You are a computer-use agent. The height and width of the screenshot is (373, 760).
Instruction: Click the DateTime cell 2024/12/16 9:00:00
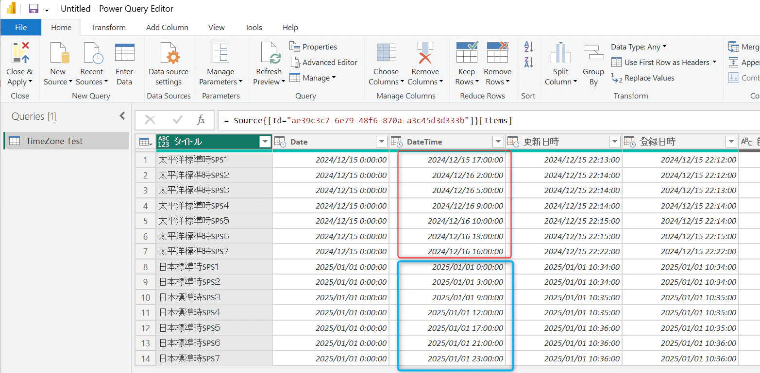point(447,206)
